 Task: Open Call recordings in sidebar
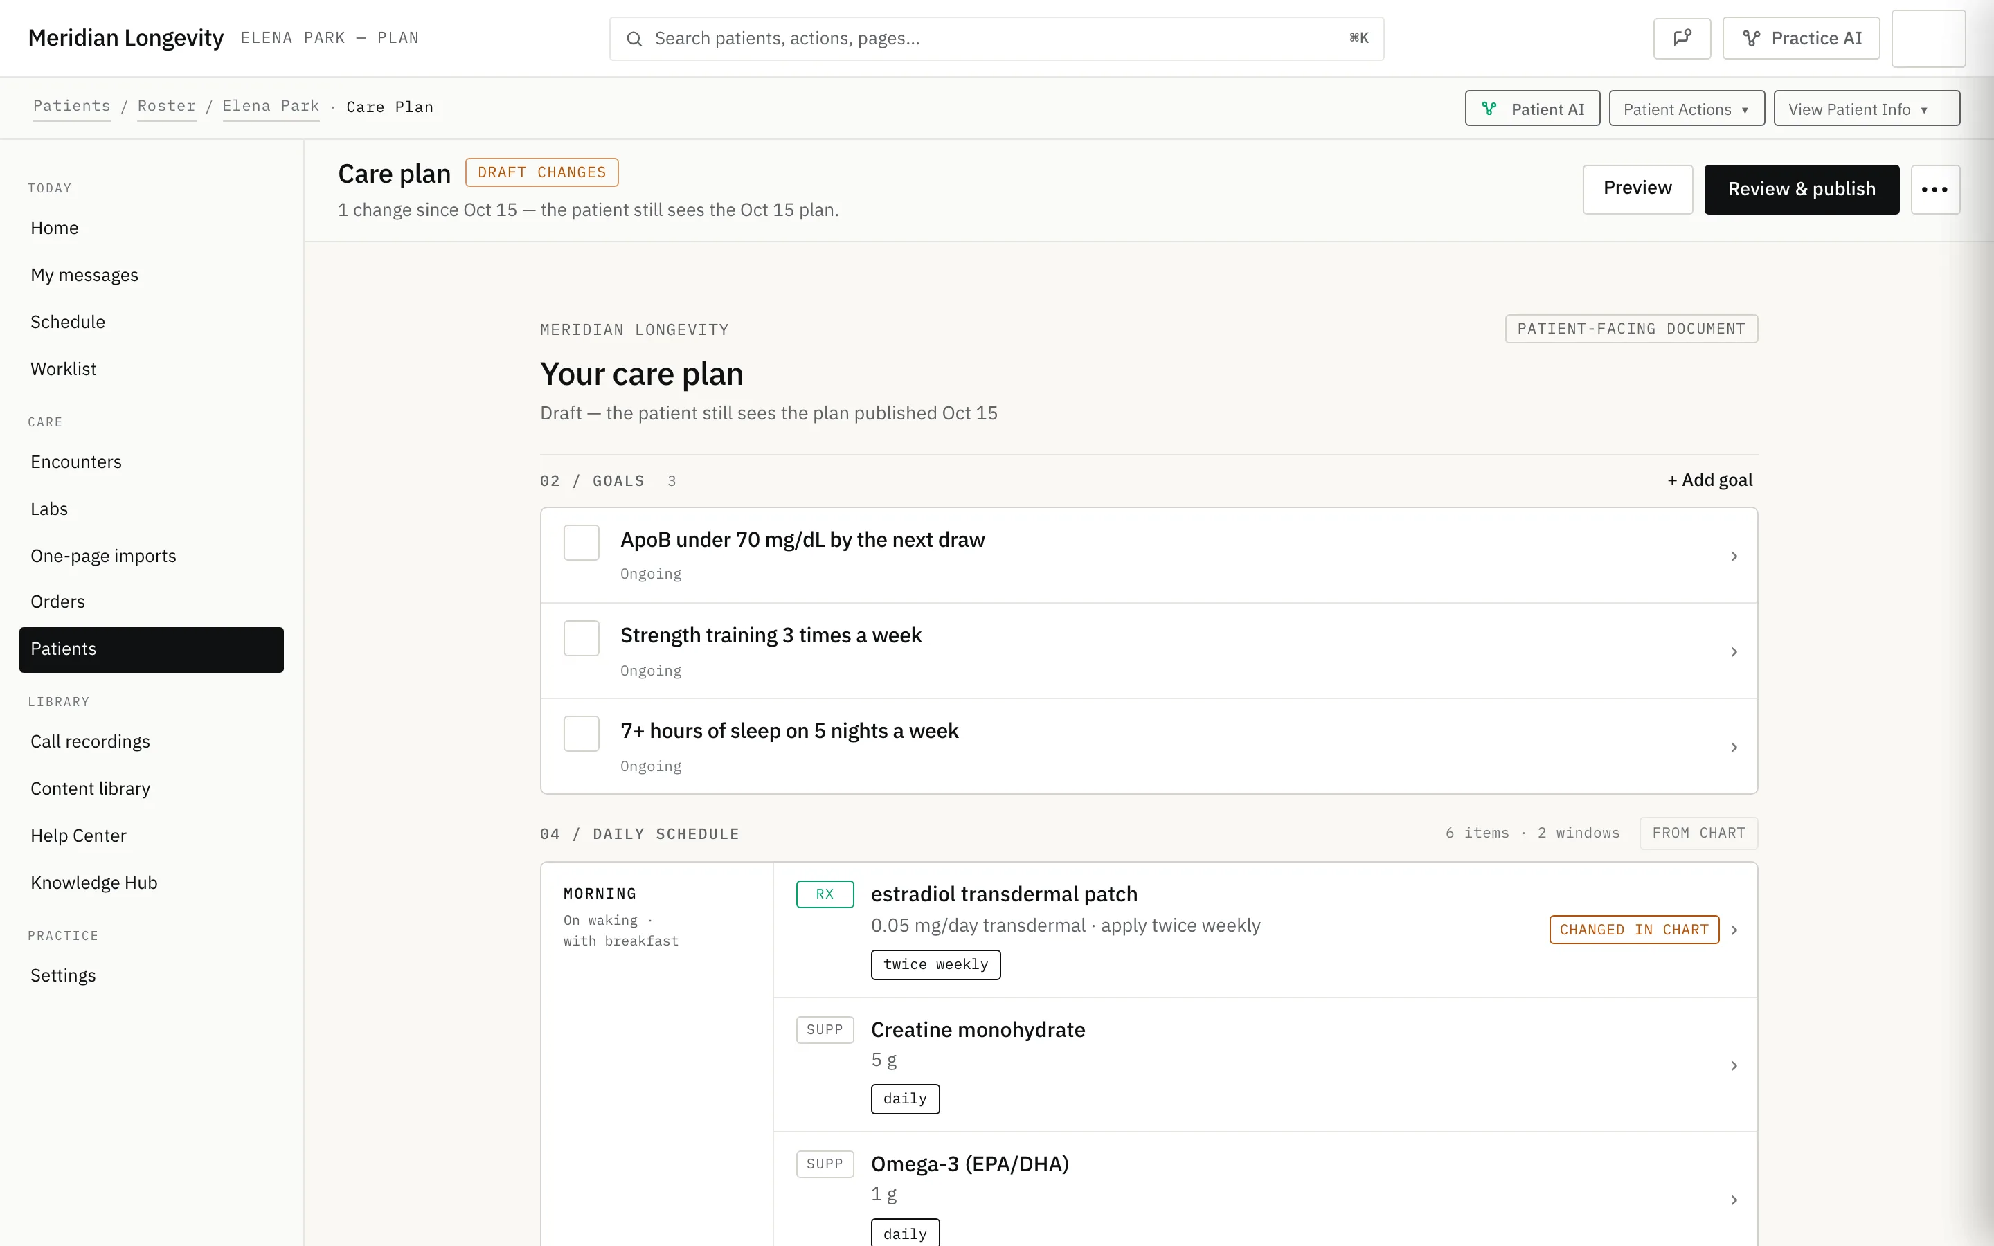[152, 741]
